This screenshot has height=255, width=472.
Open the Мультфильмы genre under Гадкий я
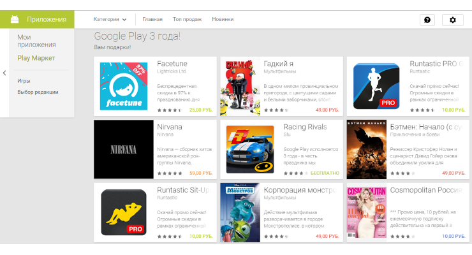[280, 71]
